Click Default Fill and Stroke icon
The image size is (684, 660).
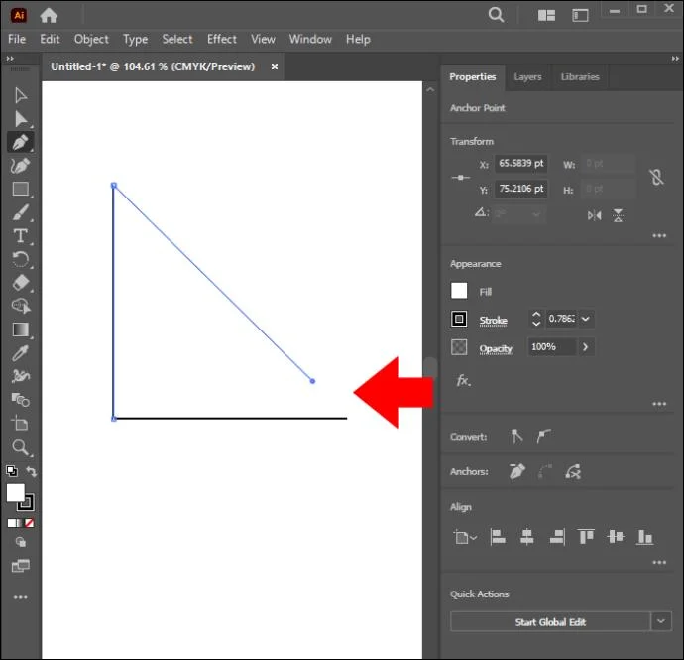coord(12,471)
